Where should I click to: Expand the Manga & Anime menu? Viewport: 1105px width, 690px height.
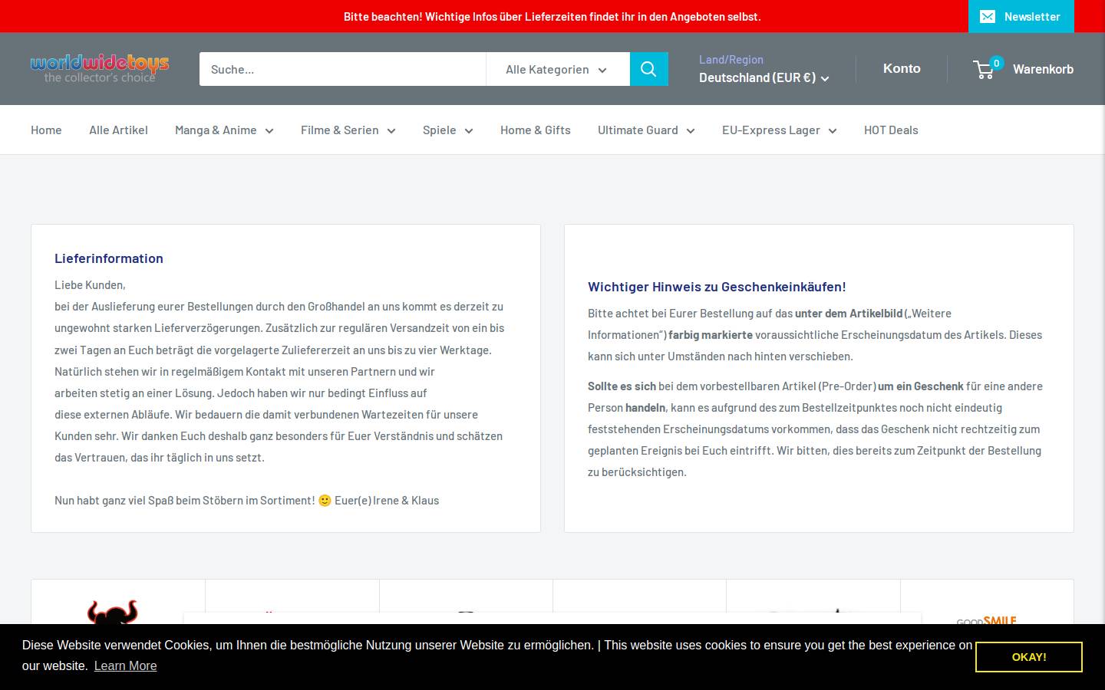(224, 130)
